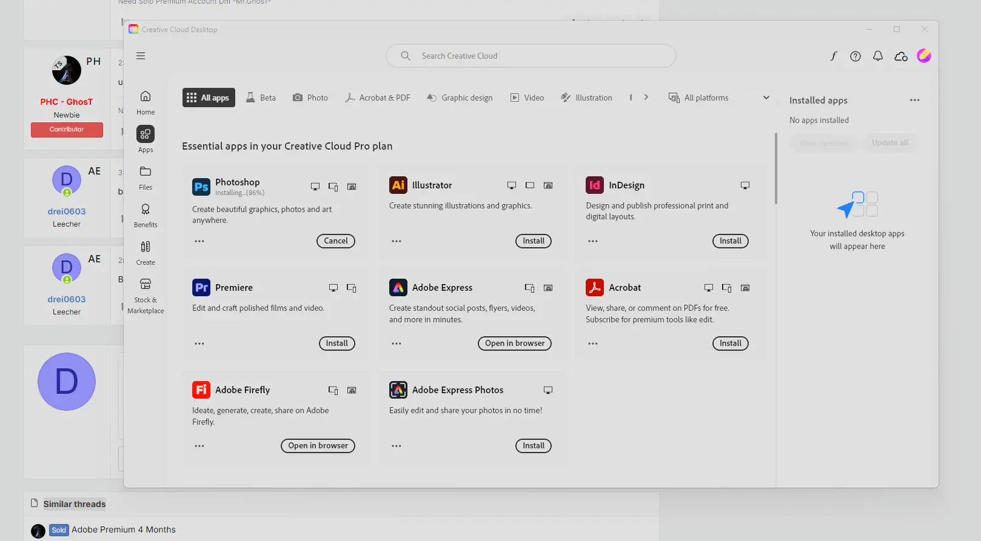Switch to the Illustration tab
This screenshot has height=541, width=981.
point(586,98)
